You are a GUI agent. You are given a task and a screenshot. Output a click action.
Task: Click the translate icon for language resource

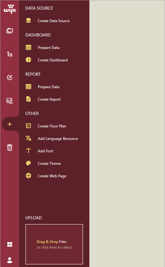[28, 138]
